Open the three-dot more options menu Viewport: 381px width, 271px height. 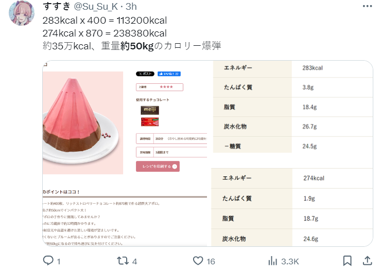pos(367,6)
